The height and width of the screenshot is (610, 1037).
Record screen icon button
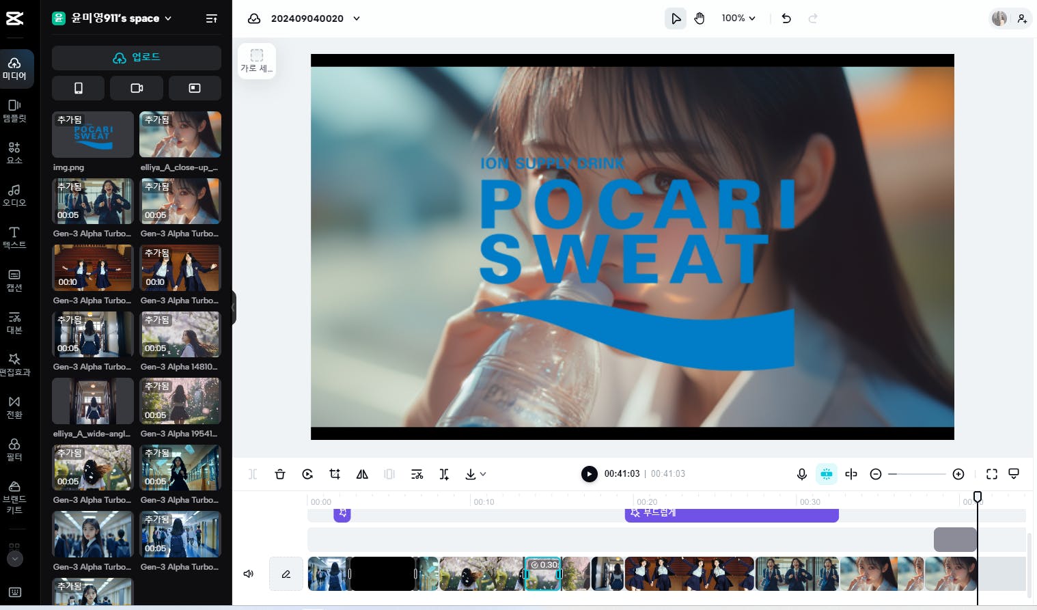point(195,88)
